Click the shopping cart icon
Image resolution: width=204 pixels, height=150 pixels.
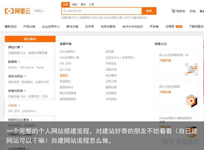173,11
